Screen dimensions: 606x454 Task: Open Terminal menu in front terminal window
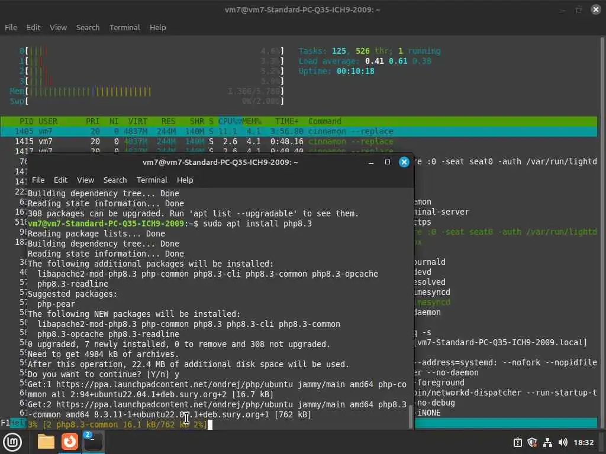151,180
